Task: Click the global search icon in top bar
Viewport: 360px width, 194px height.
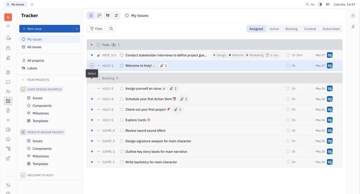Action: pyautogui.click(x=307, y=4)
